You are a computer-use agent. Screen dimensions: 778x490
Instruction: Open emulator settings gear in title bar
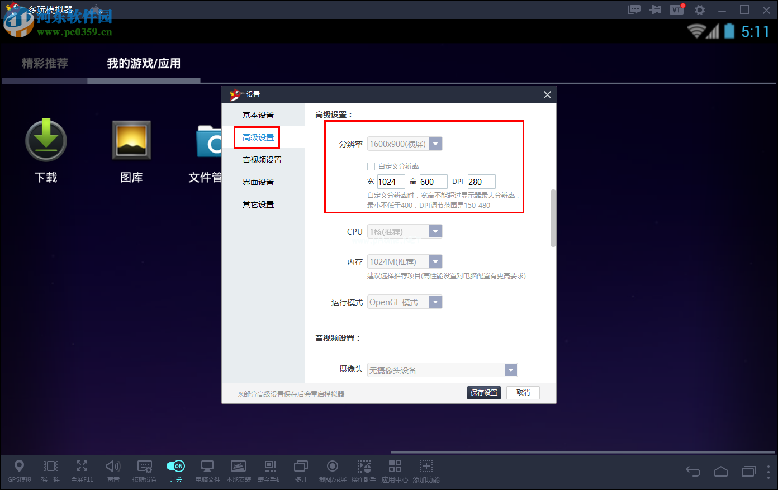click(700, 9)
